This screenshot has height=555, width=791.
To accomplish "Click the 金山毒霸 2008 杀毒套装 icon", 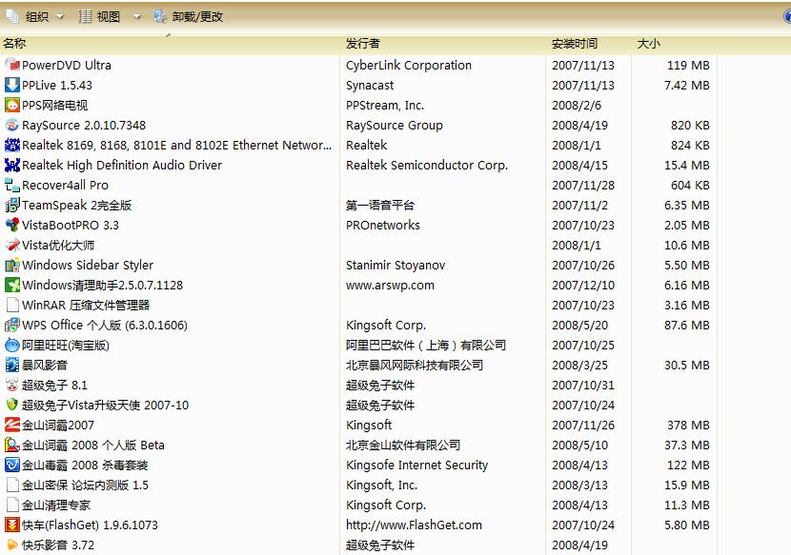I will click(x=12, y=465).
